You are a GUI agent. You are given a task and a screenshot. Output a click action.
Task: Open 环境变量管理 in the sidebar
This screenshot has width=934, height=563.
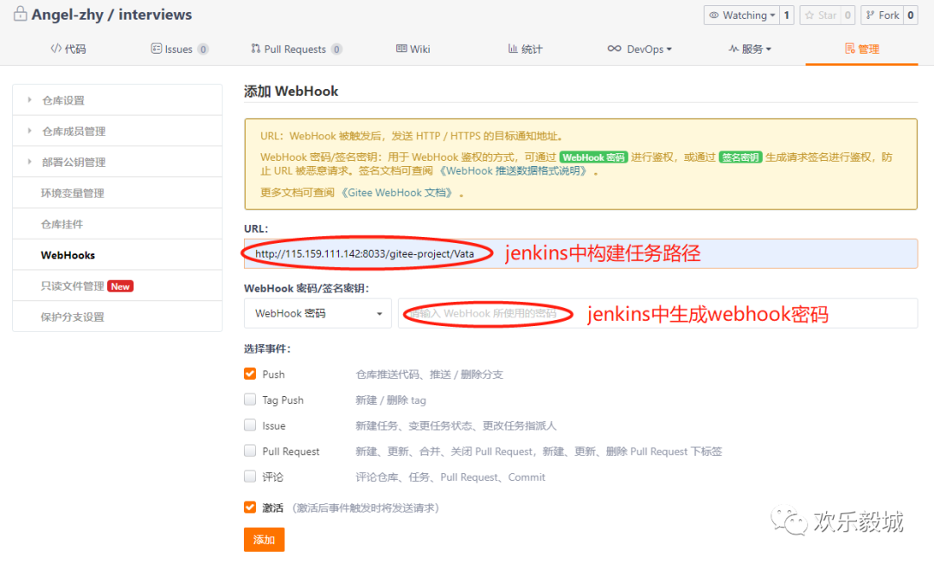click(118, 193)
